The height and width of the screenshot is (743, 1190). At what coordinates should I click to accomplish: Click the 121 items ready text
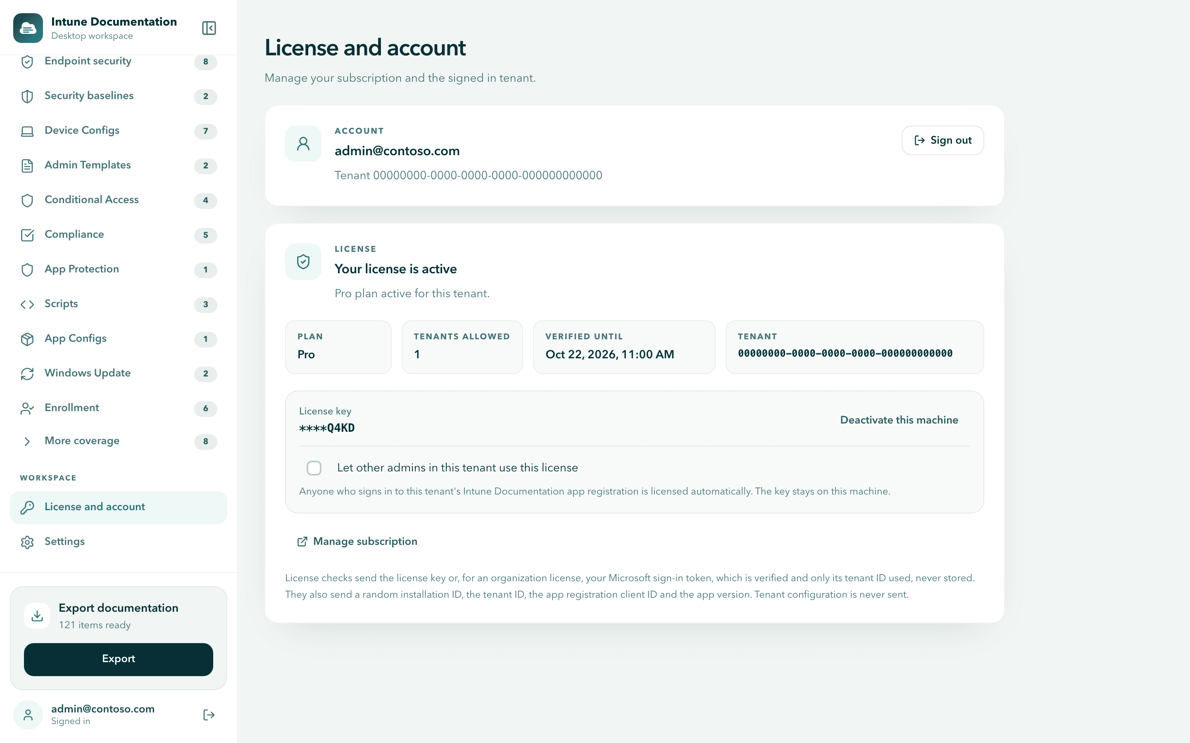(95, 625)
